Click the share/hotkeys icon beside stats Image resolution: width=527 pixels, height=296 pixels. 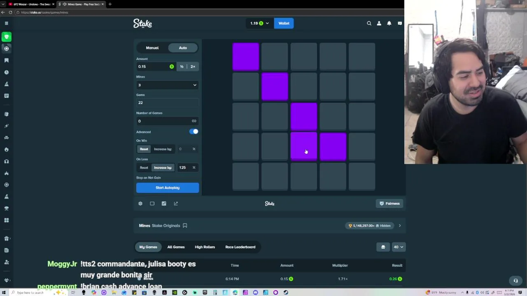(x=176, y=203)
